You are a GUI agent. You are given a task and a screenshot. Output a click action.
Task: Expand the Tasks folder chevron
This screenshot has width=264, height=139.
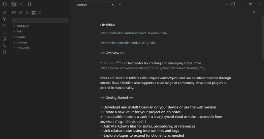tap(14, 31)
